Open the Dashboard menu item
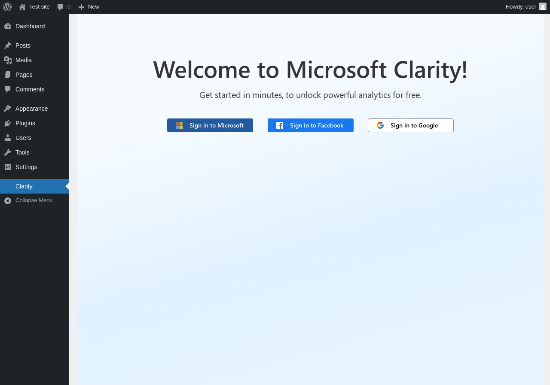The image size is (550, 385). [x=34, y=26]
